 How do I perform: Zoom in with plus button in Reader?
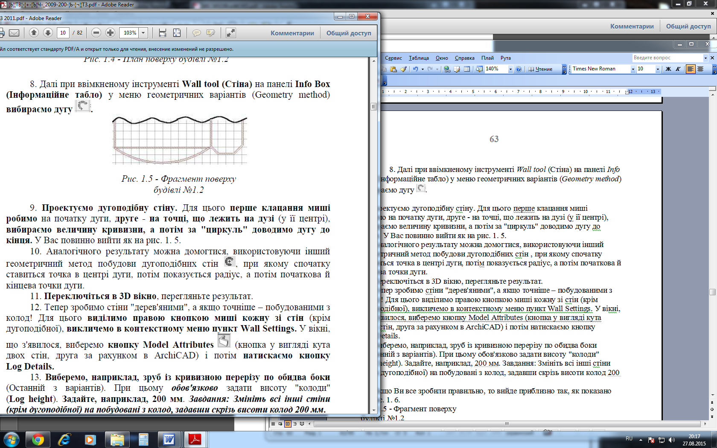[110, 33]
